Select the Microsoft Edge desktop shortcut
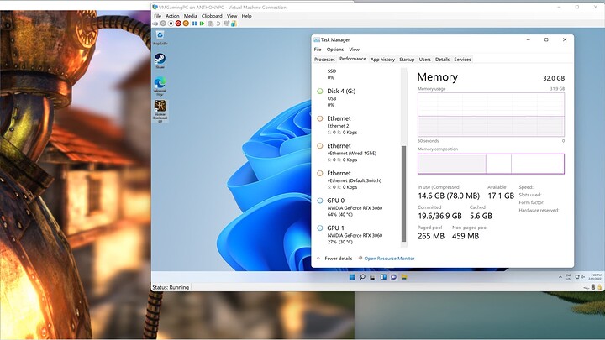 tap(160, 86)
